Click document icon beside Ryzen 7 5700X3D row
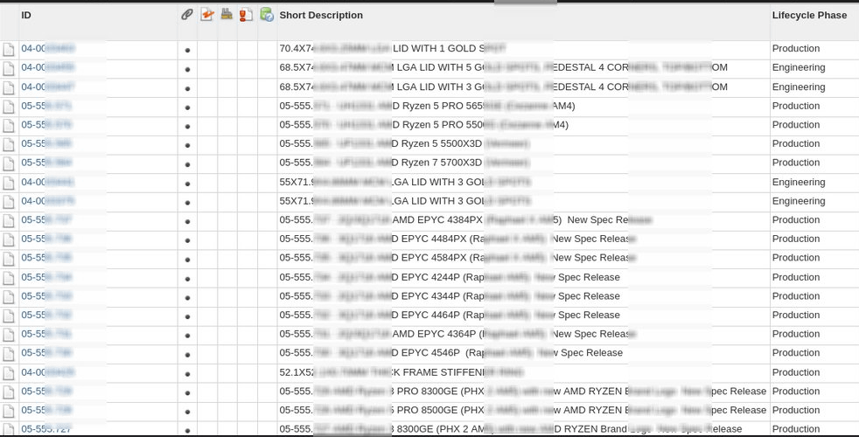The width and height of the screenshot is (859, 437). click(9, 163)
